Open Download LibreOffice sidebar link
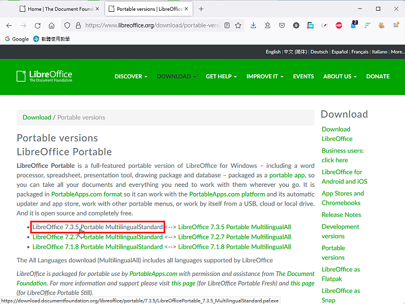 (337, 134)
